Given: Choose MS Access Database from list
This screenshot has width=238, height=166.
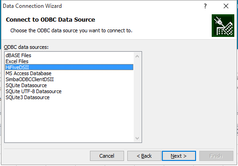Looking at the screenshot, I should [69, 73].
